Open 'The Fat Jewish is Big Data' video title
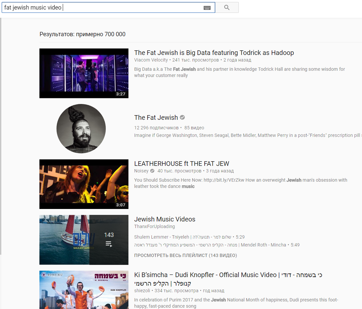 click(x=214, y=53)
